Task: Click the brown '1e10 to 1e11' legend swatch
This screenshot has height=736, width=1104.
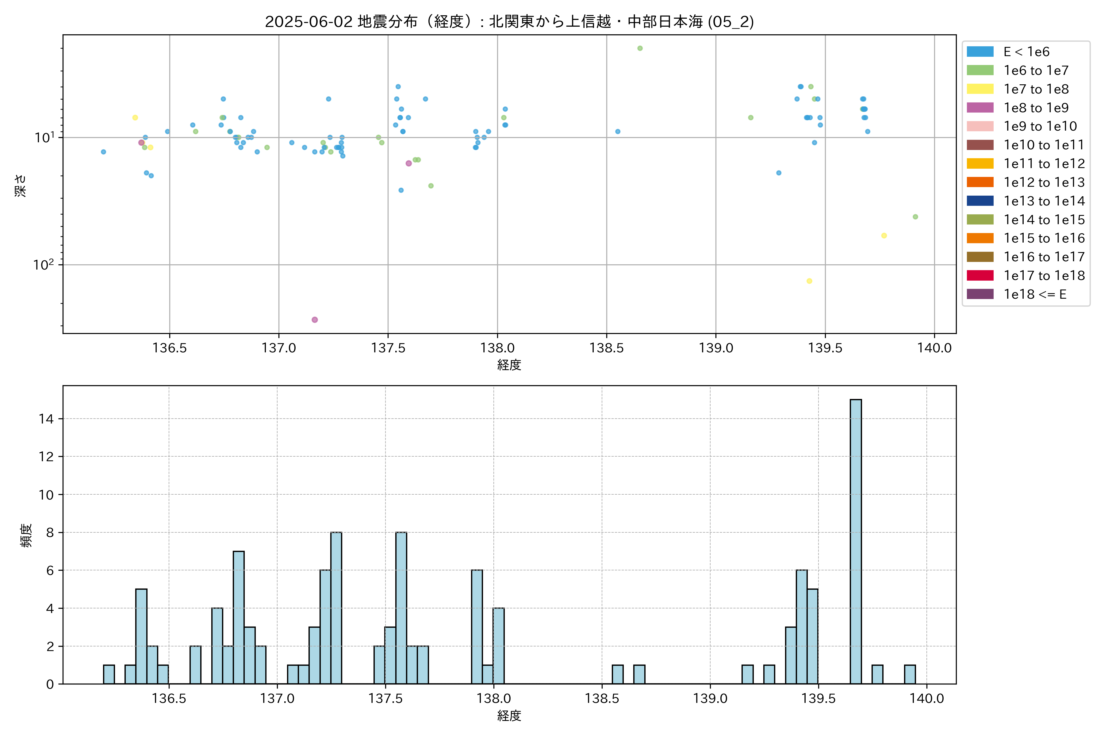Action: pyautogui.click(x=979, y=145)
